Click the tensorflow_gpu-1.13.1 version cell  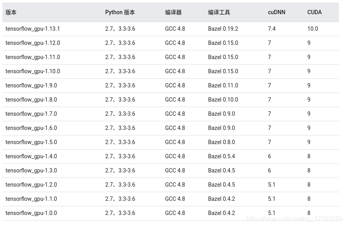pyautogui.click(x=33, y=29)
